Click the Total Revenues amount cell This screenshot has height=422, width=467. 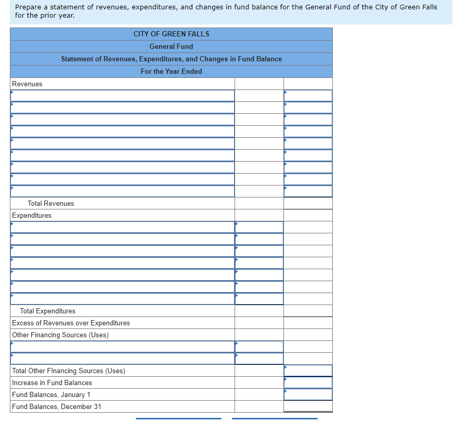(308, 203)
